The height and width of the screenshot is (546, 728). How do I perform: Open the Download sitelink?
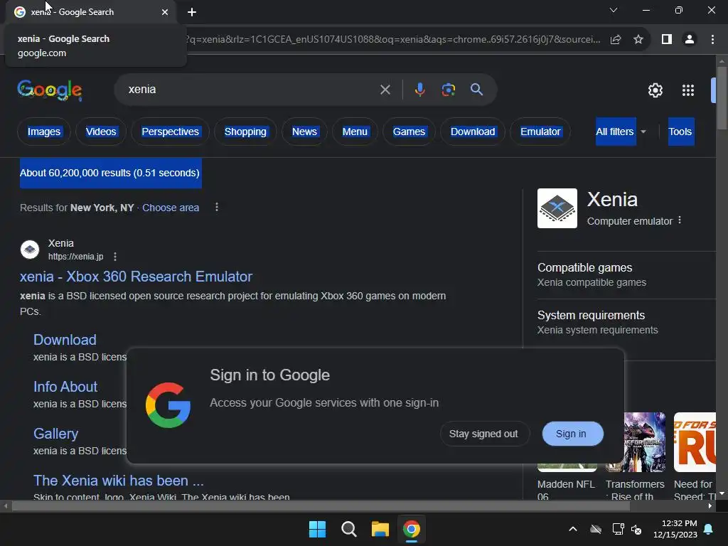65,340
